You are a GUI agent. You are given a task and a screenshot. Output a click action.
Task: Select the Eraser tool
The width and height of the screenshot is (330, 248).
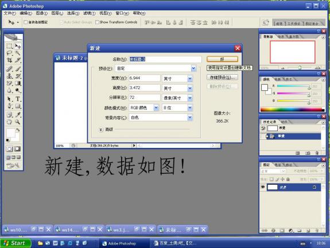click(x=9, y=83)
